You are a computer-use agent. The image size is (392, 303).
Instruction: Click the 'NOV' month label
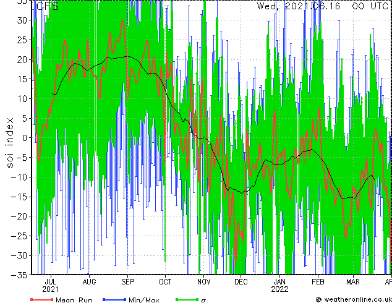[203, 282]
